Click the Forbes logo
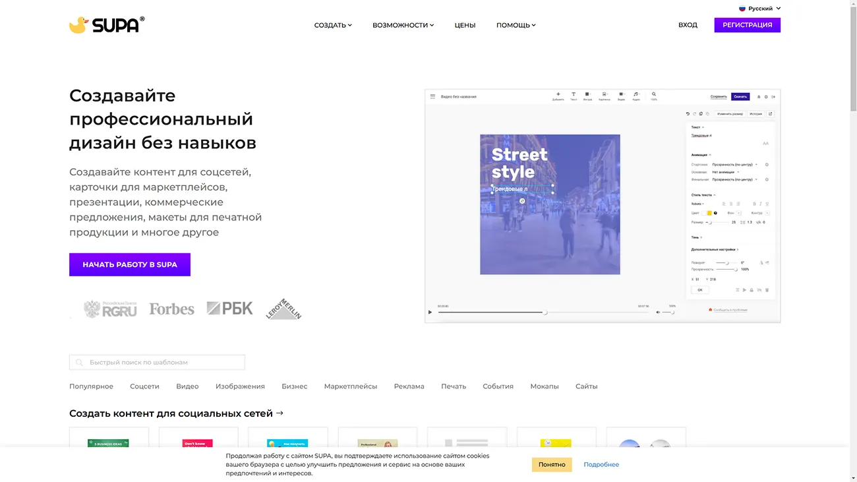 click(171, 309)
